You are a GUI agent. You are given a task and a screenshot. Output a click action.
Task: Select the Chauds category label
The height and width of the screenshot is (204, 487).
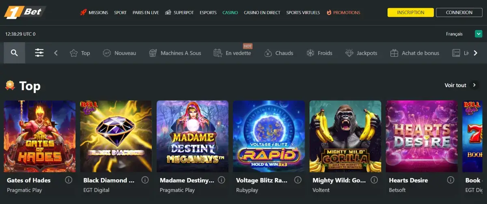pos(284,53)
